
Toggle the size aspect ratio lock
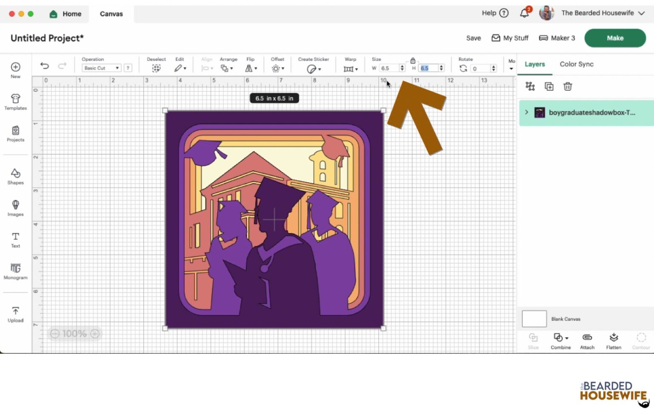[412, 61]
